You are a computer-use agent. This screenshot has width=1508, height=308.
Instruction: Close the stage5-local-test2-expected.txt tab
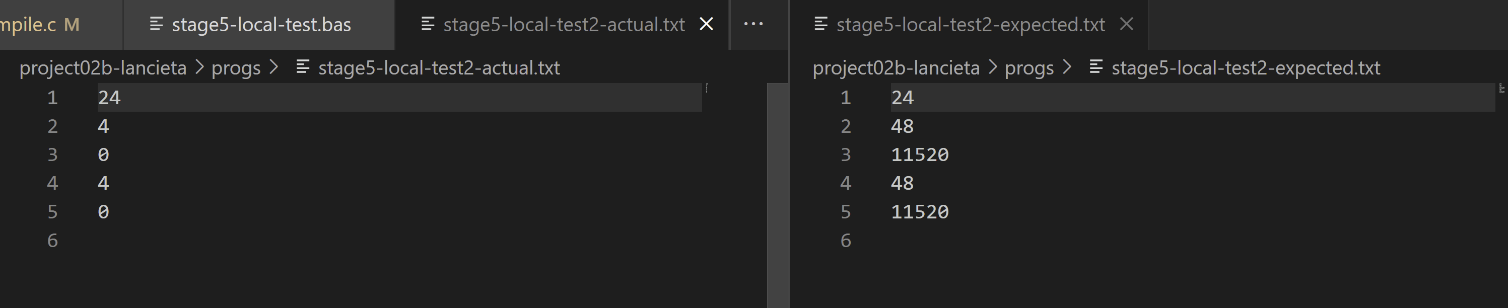tap(1126, 24)
